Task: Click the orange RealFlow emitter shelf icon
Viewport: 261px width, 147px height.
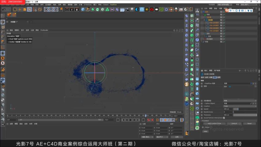Action: click(x=9, y=15)
